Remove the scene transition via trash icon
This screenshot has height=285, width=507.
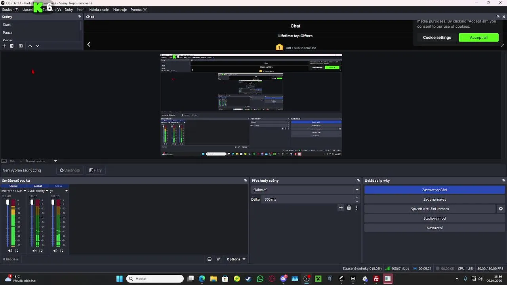pyautogui.click(x=349, y=208)
